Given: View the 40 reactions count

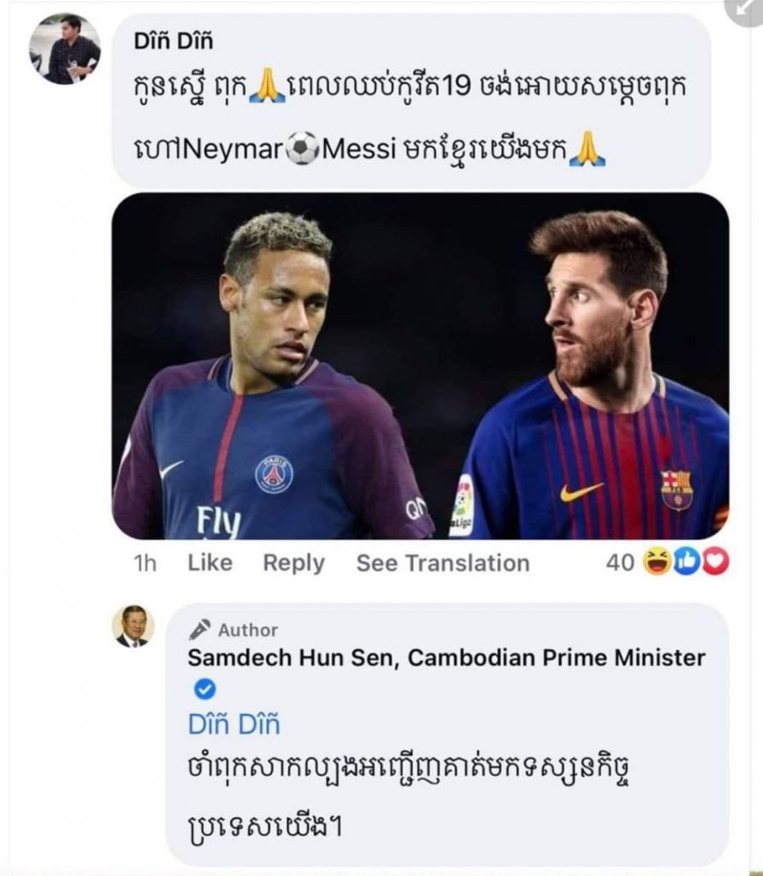Looking at the screenshot, I should tap(620, 562).
